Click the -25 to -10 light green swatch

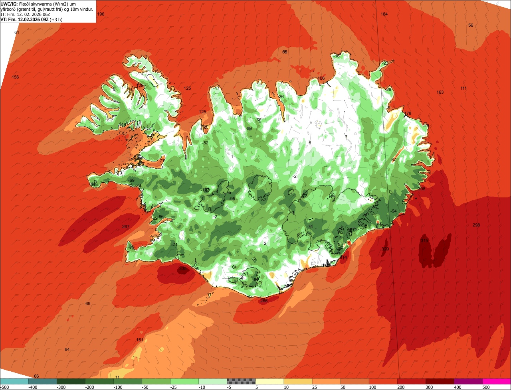184,381
